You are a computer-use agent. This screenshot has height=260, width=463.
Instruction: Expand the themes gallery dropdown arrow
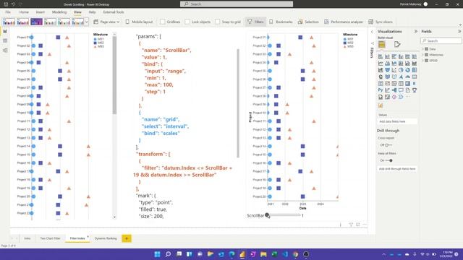pyautogui.click(x=87, y=22)
